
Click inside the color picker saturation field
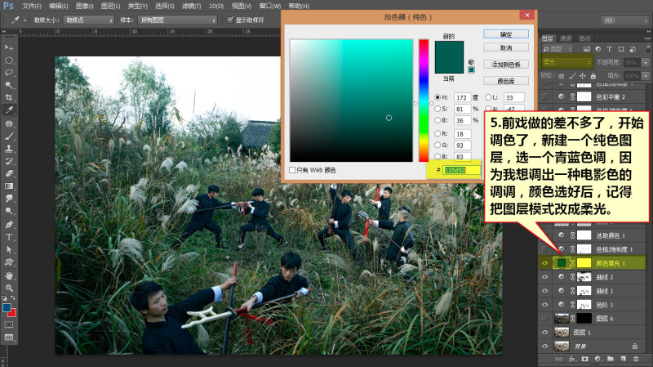coord(352,101)
